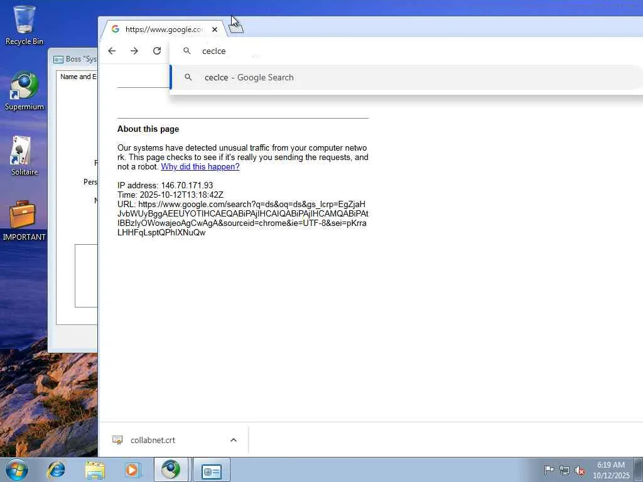This screenshot has width=643, height=482.
Task: Open the Supermium desktop shortcut
Action: pos(24,91)
